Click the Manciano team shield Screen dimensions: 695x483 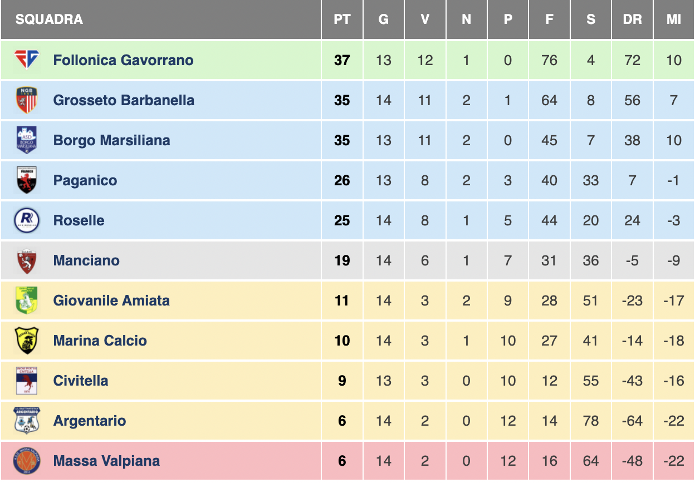(27, 260)
